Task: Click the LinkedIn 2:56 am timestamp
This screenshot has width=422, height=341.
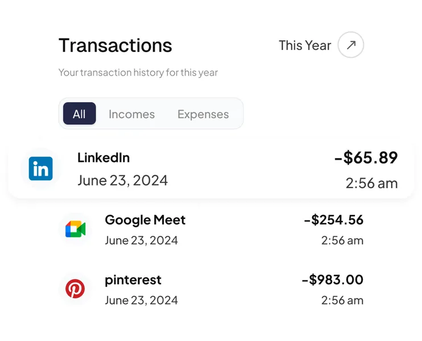Action: (x=371, y=183)
